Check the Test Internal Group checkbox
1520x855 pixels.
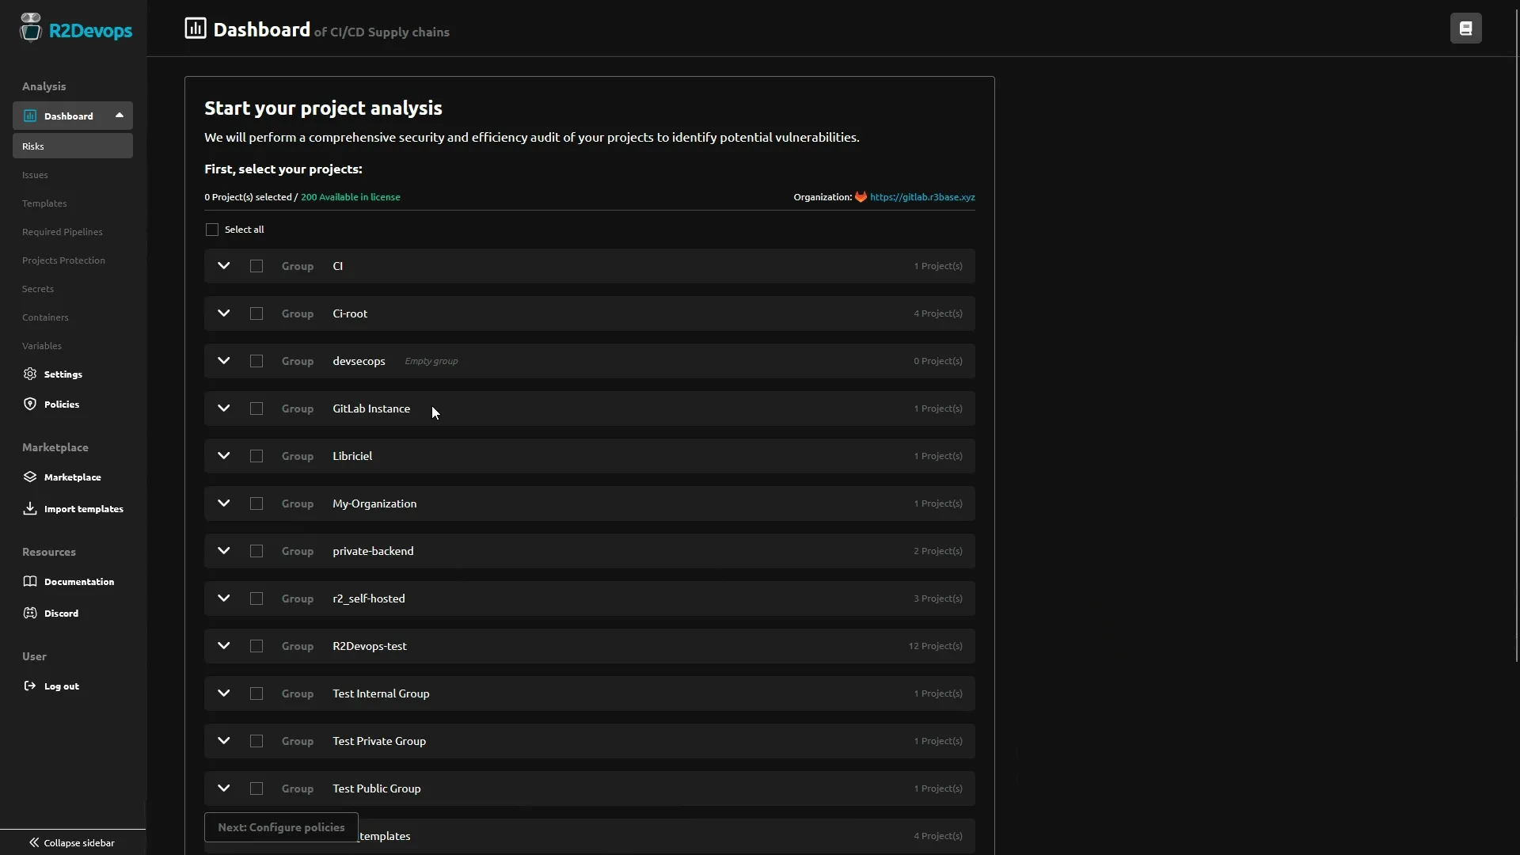(256, 693)
